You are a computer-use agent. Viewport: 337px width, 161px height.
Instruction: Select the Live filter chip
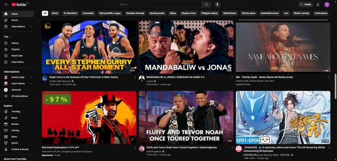click(286, 13)
